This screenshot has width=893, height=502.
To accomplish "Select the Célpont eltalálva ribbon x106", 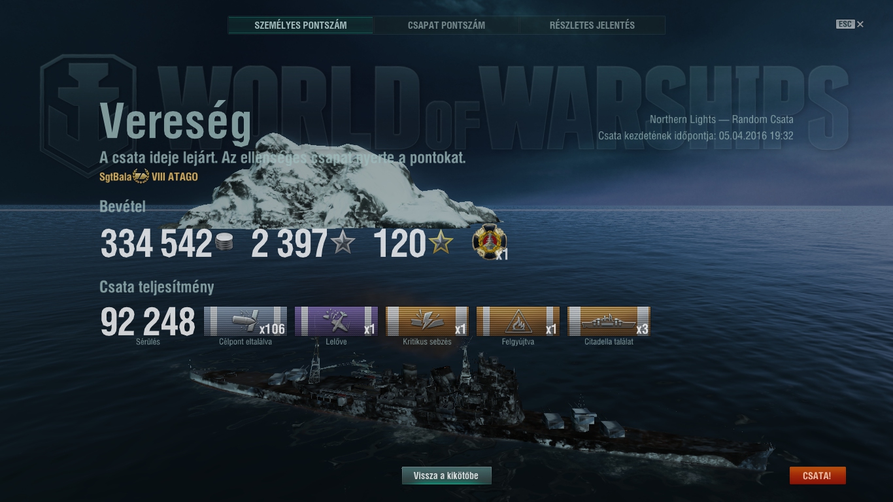I will (x=245, y=321).
